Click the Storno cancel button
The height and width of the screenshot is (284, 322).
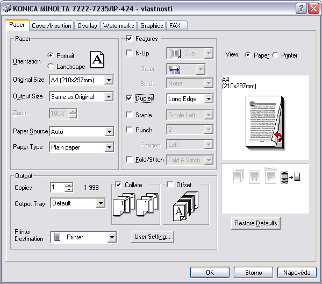click(253, 273)
